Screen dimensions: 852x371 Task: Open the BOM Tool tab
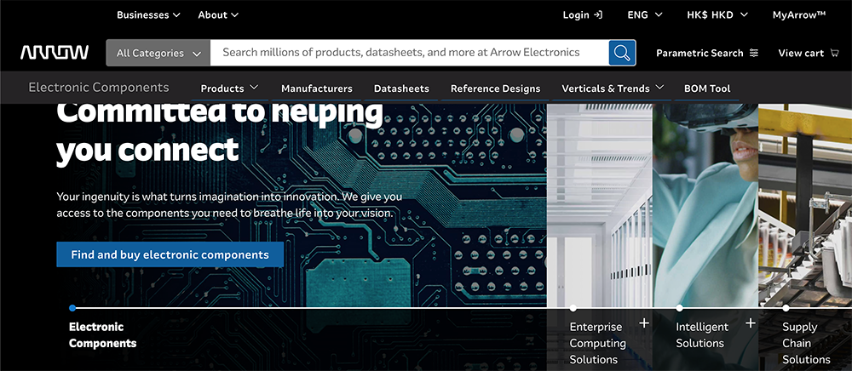(707, 88)
